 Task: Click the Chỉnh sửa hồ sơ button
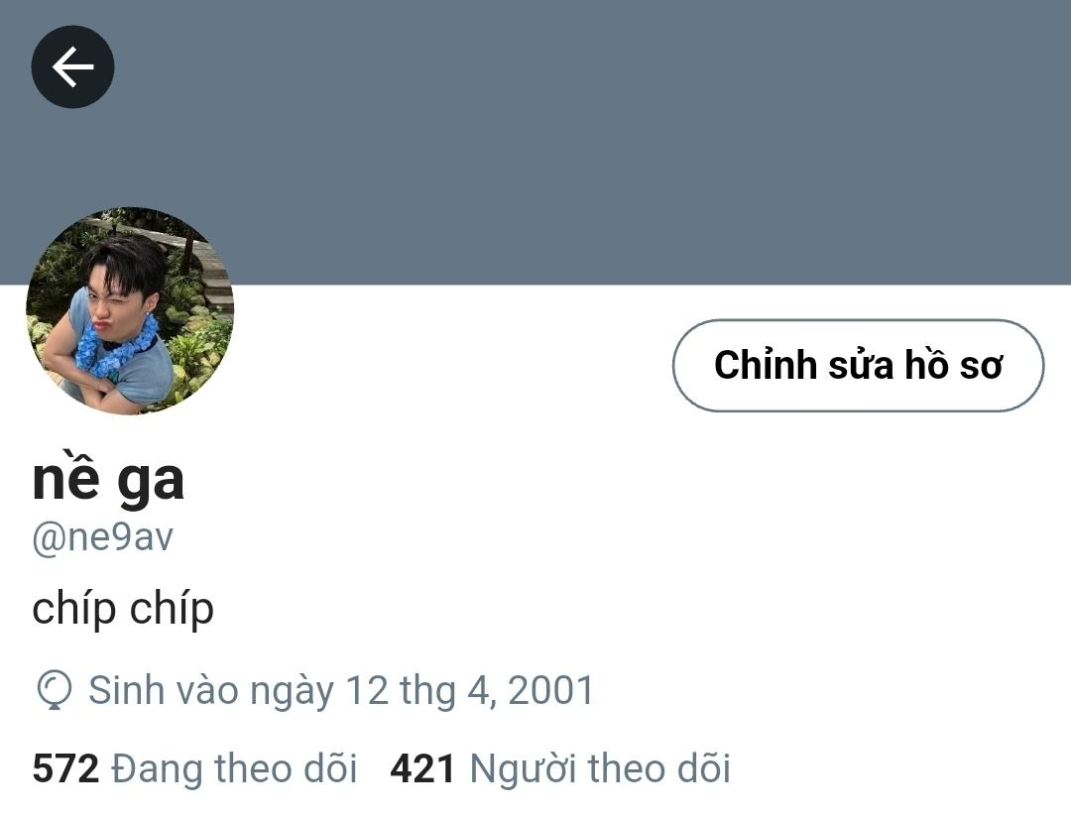(x=858, y=365)
